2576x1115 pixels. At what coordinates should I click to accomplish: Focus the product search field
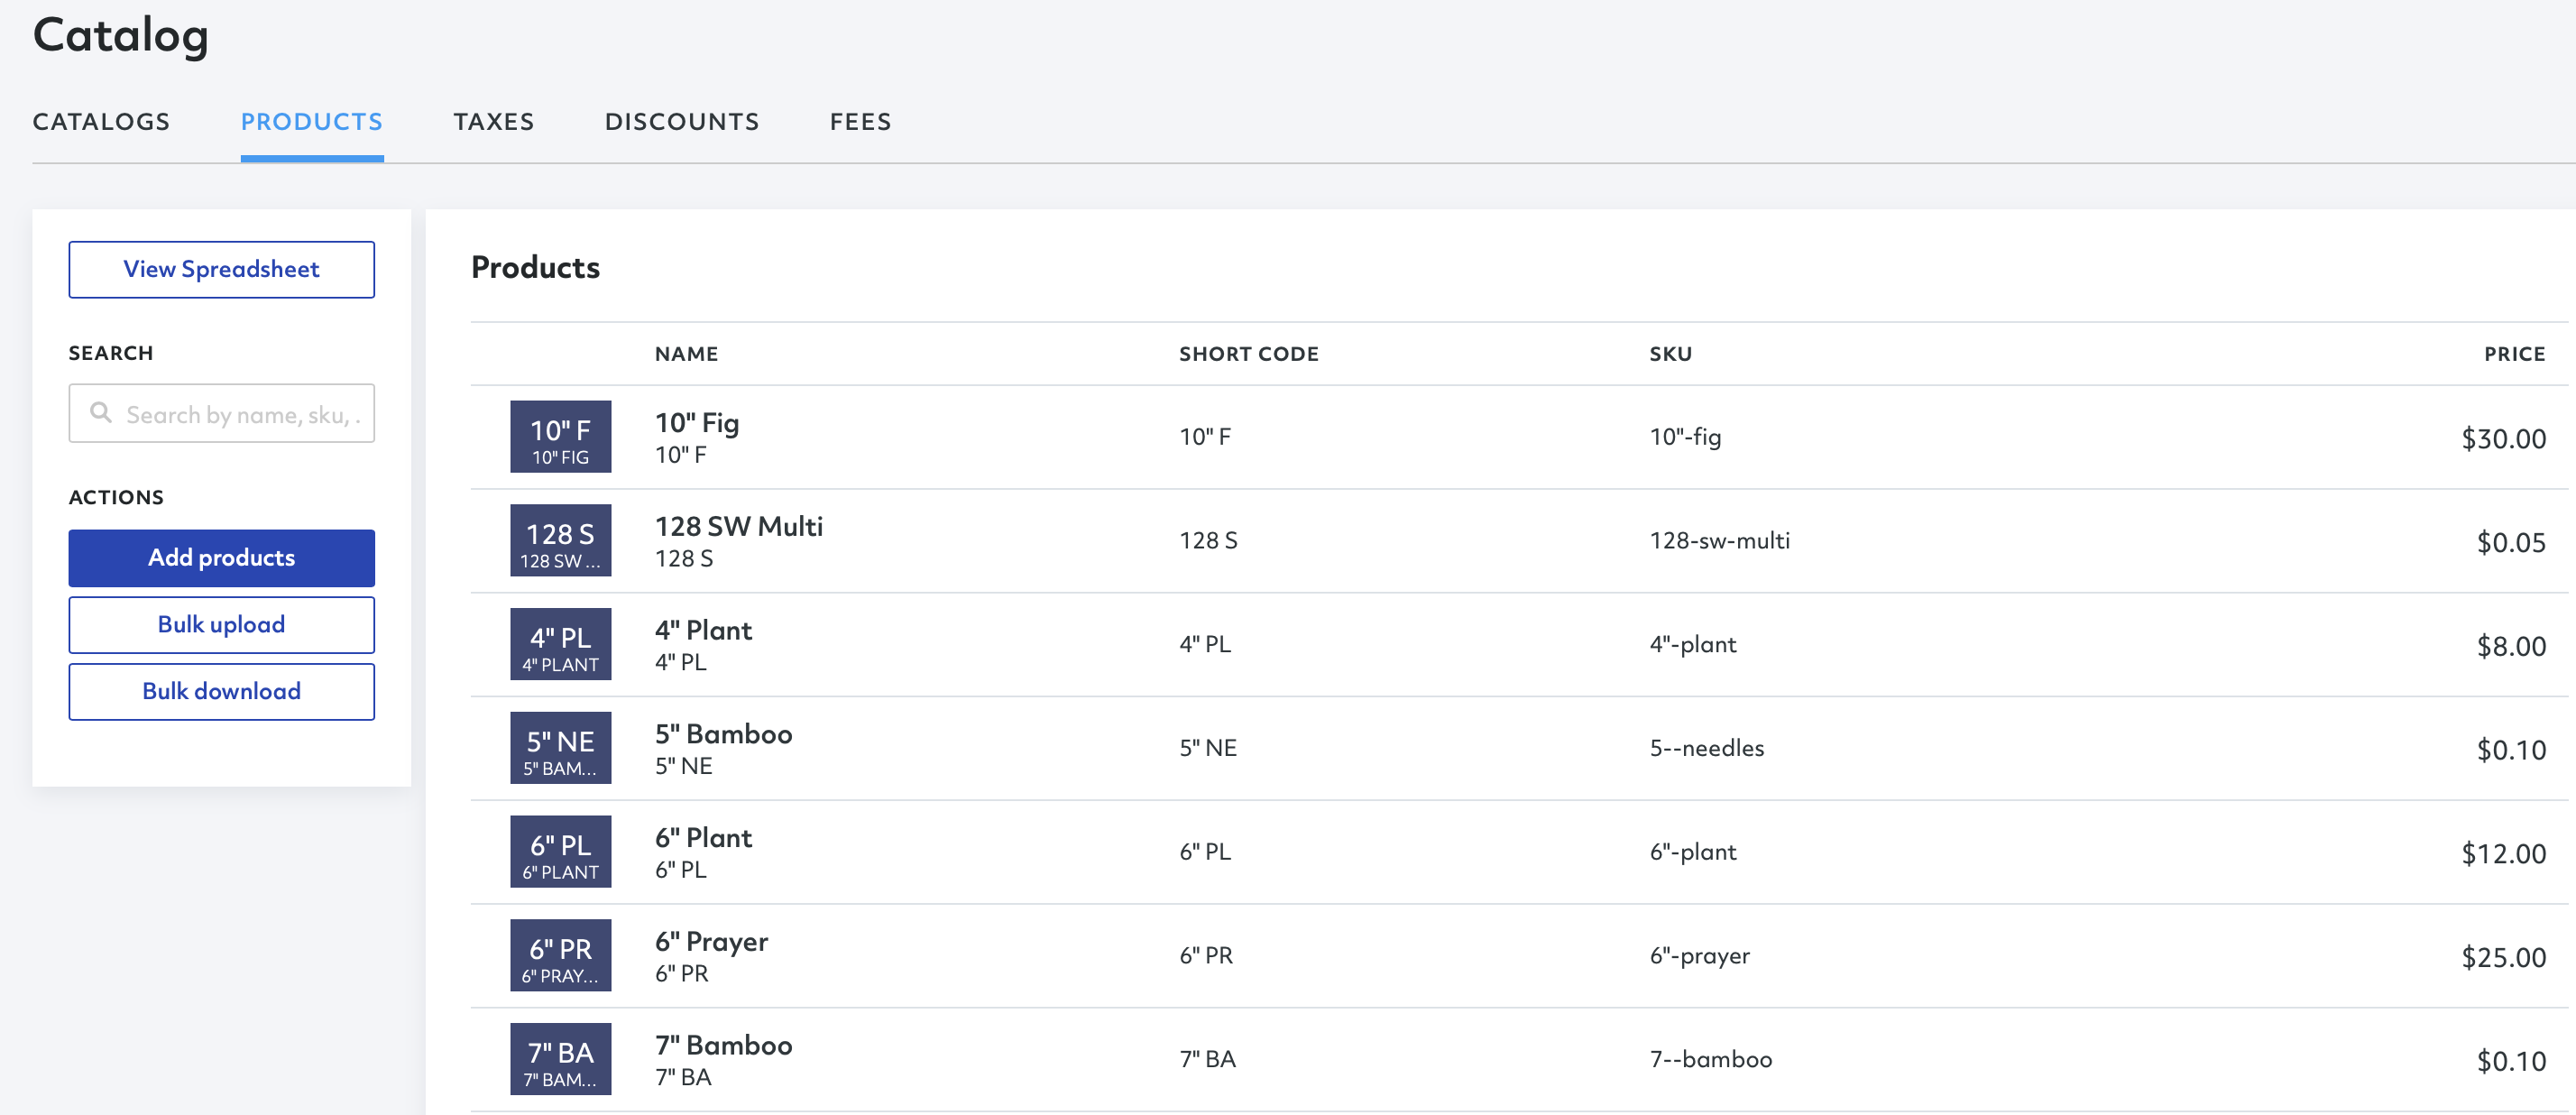tap(222, 413)
